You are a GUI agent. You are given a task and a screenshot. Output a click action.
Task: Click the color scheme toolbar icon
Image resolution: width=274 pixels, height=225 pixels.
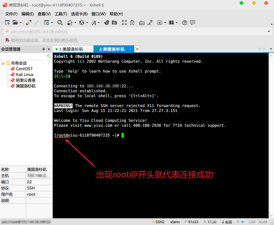point(70,23)
